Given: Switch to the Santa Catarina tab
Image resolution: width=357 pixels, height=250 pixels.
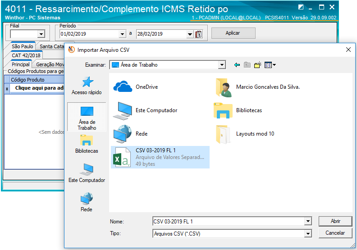Looking at the screenshot, I should 52,46.
